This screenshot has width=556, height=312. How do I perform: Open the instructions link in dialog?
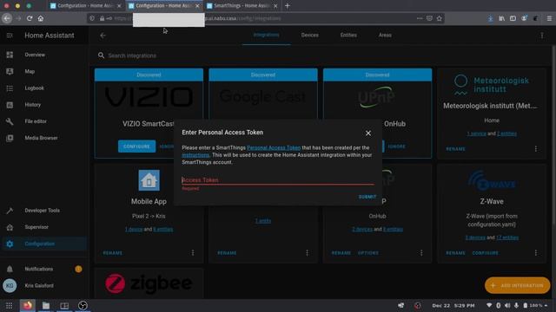click(195, 155)
